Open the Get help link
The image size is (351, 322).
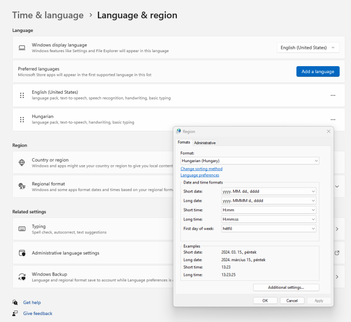32,302
